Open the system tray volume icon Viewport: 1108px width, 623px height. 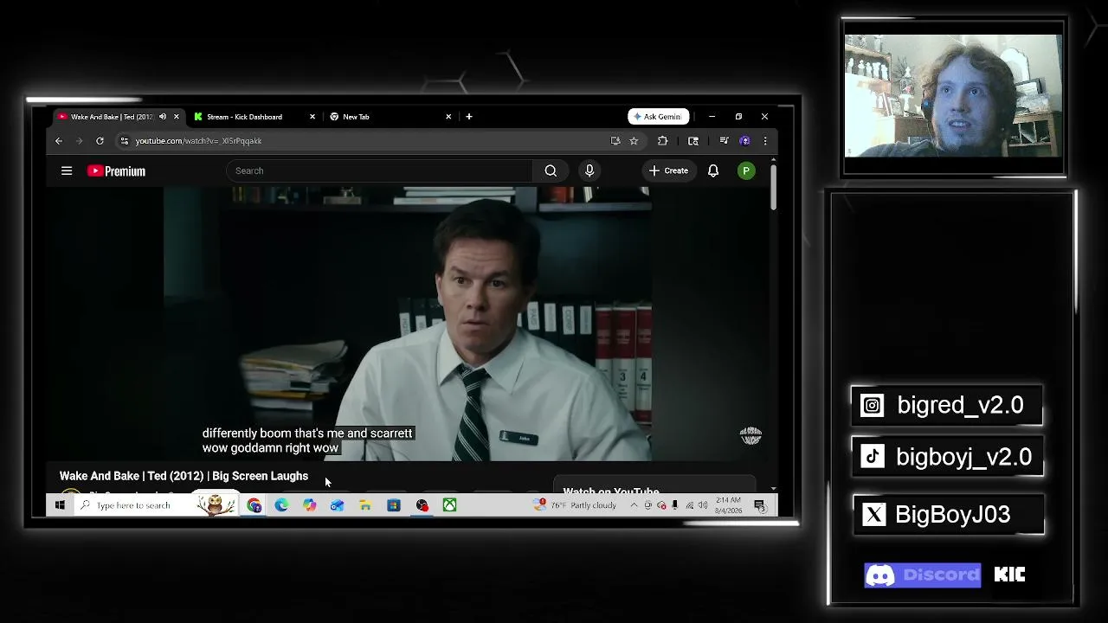pyautogui.click(x=703, y=505)
